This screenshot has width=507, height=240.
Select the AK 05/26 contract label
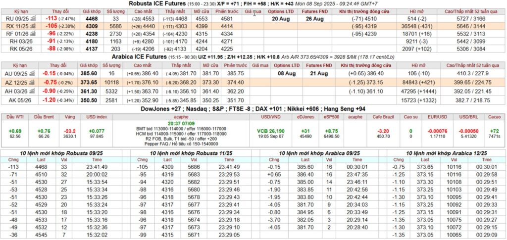pos(17,99)
